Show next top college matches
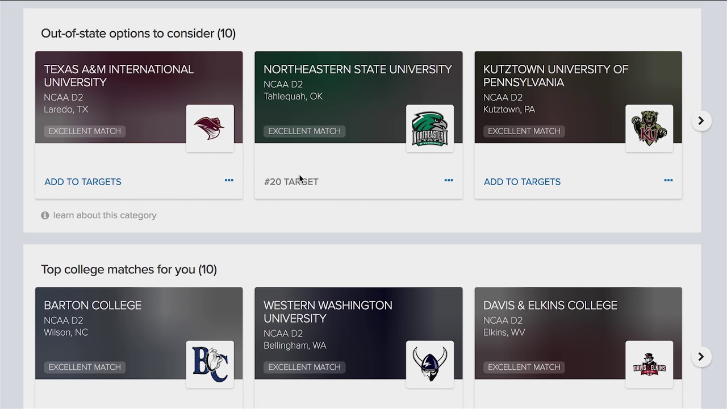 701,357
